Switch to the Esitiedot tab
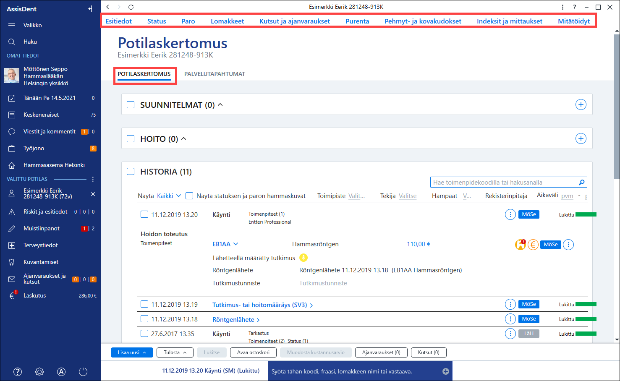The image size is (620, 381). click(x=118, y=21)
